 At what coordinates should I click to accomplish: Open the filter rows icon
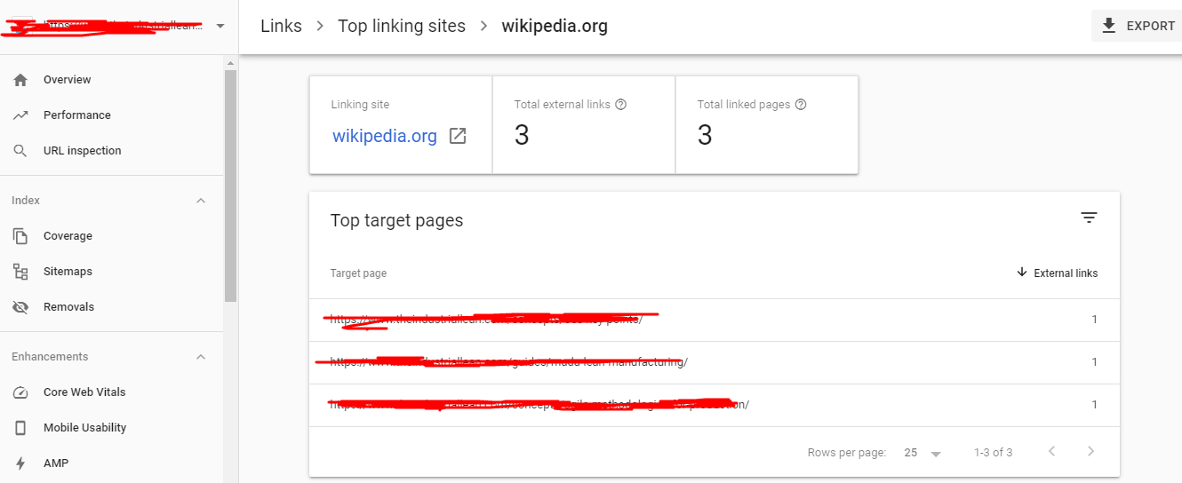coord(1089,218)
